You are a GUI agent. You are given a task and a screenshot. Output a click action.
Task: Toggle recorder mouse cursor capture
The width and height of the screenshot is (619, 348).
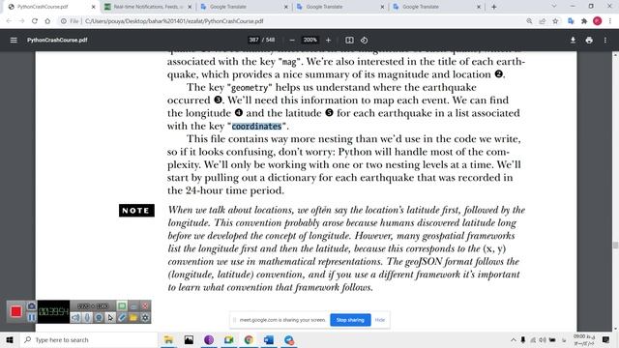point(110,318)
